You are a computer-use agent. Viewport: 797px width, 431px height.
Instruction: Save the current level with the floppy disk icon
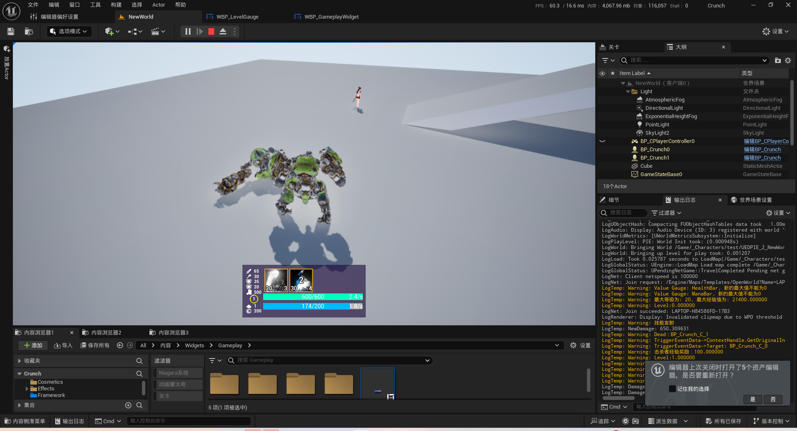pyautogui.click(x=11, y=31)
